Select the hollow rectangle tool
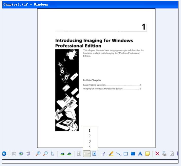The height and width of the screenshot is (166, 181). click(125, 154)
